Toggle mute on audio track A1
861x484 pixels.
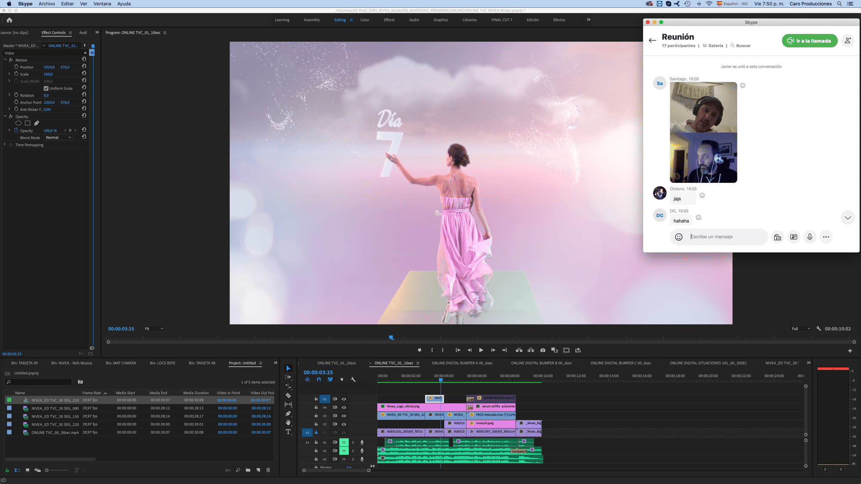point(344,442)
